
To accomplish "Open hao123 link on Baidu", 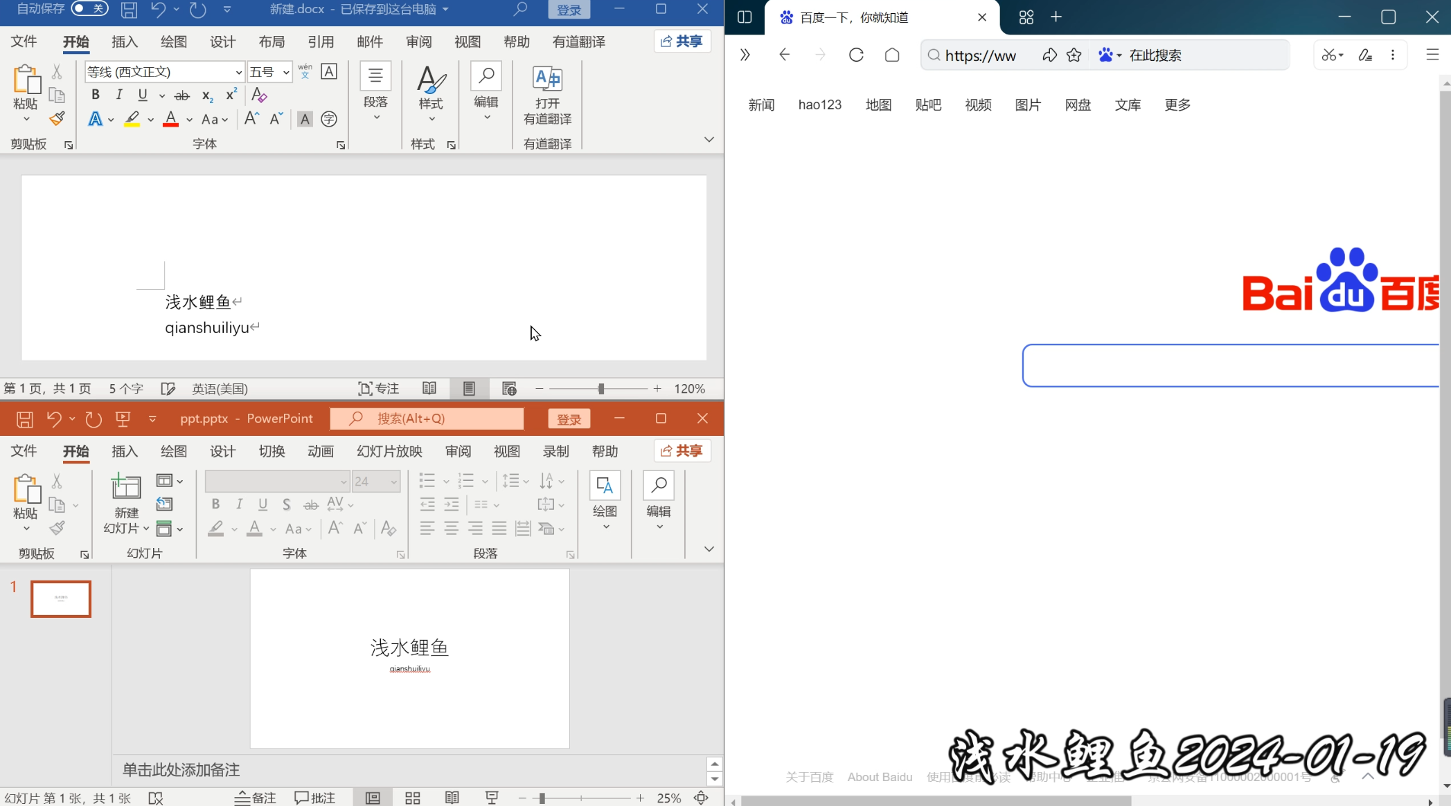I will [x=819, y=105].
